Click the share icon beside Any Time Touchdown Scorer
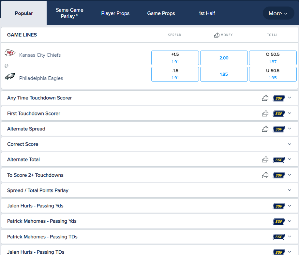This screenshot has height=255, width=299. (265, 97)
